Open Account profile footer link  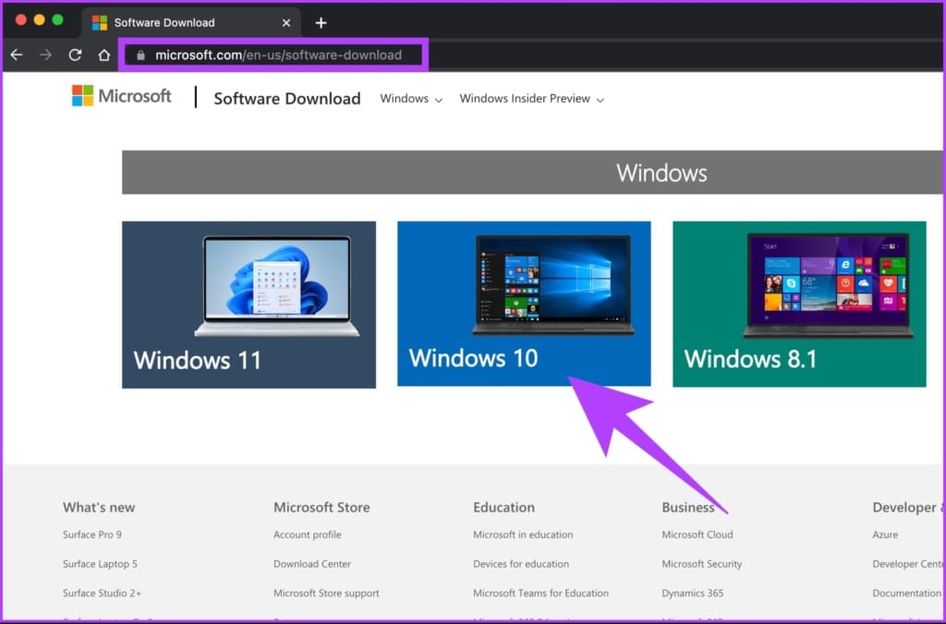(307, 534)
